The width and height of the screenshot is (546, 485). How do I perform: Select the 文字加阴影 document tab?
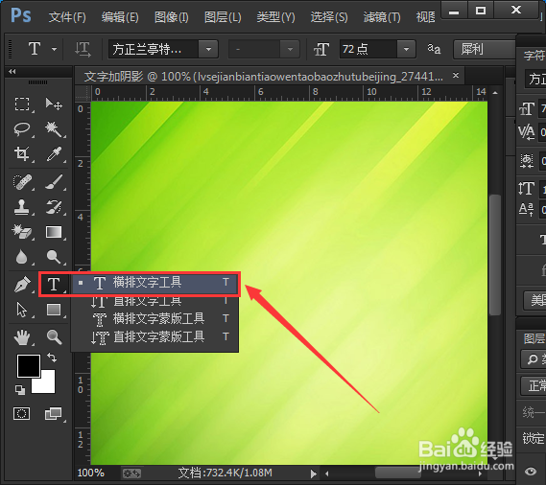(x=264, y=76)
